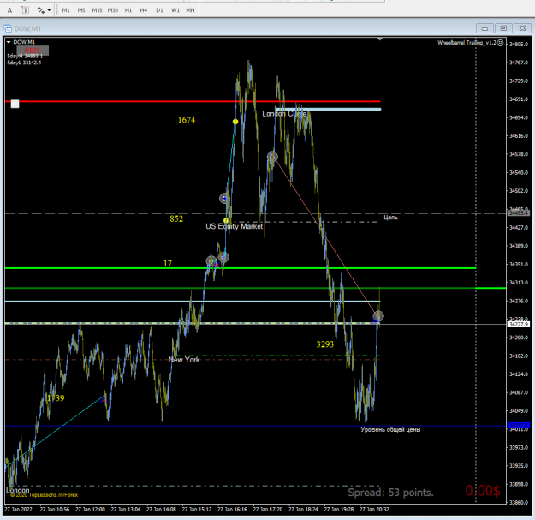Click the gray FSR button

(33, 51)
